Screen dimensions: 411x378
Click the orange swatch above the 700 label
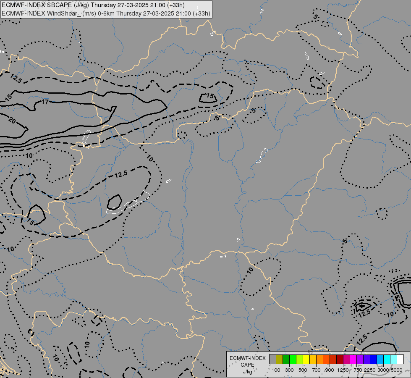319,359
